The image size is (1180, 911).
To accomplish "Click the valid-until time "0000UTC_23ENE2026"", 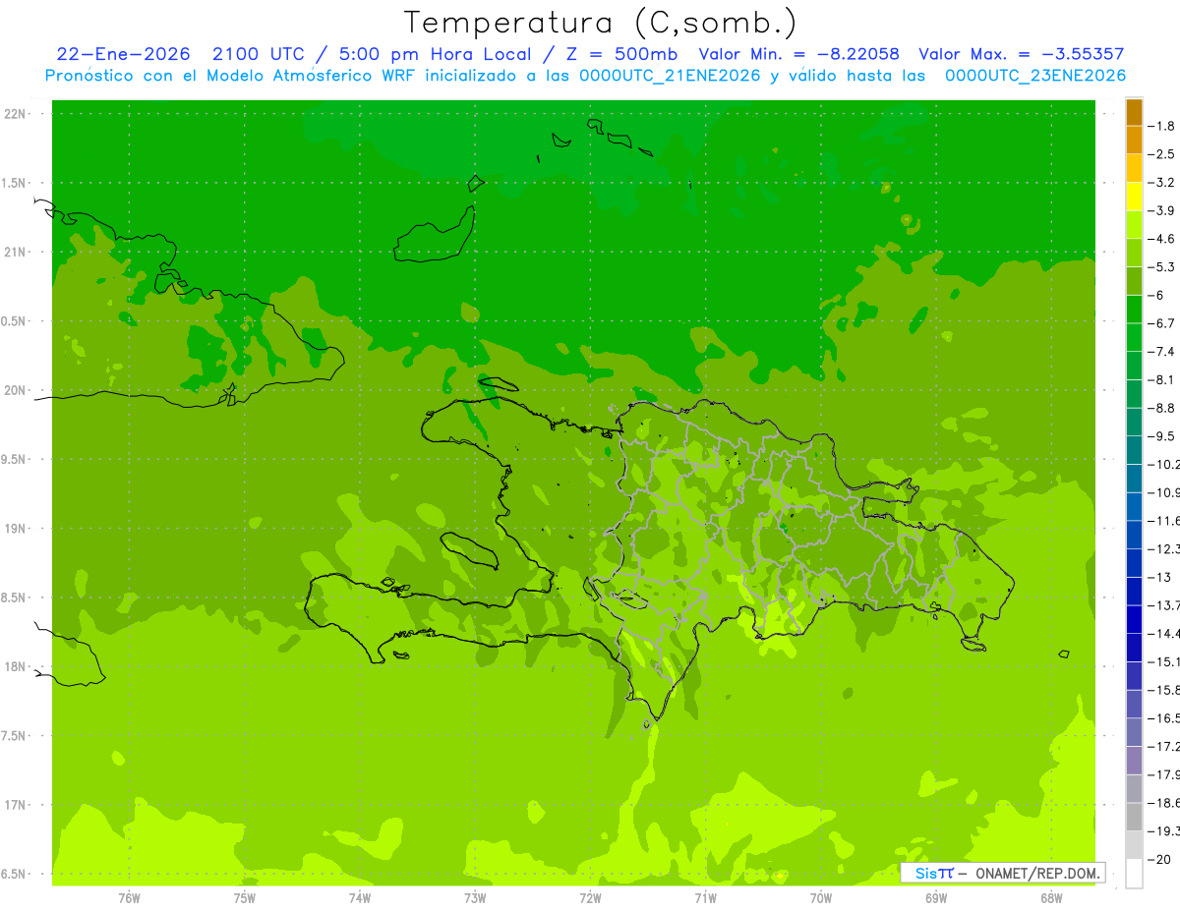I will (x=1034, y=76).
